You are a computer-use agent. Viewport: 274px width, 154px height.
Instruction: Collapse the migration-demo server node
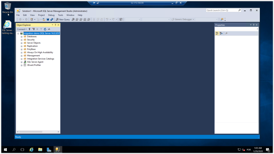click(x=18, y=33)
